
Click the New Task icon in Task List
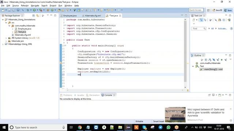pyautogui.click(x=193, y=20)
